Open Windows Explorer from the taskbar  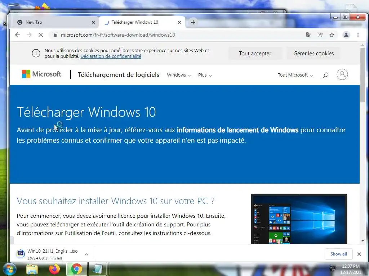click(x=32, y=270)
